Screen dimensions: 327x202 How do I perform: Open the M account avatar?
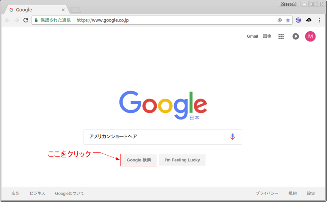pyautogui.click(x=310, y=36)
